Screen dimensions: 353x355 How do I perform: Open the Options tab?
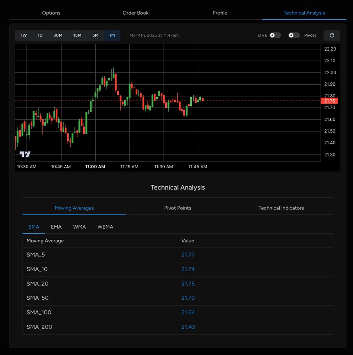pos(51,13)
